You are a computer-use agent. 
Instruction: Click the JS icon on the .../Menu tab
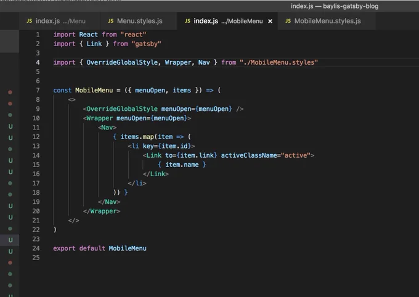30,21
